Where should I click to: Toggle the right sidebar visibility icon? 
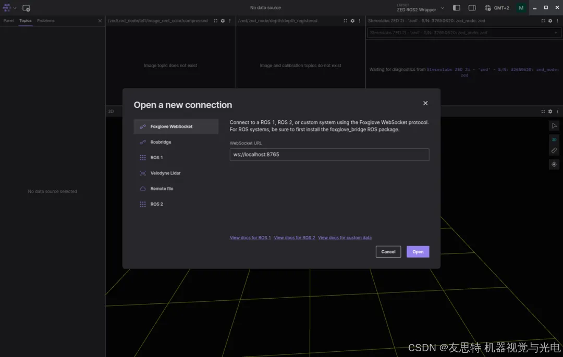(472, 7)
